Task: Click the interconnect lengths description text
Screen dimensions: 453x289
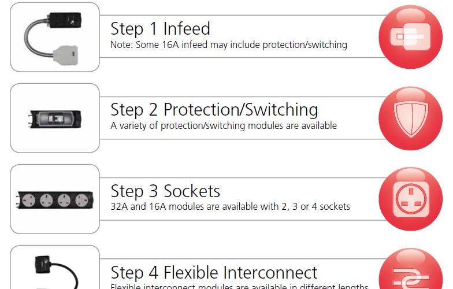Action: click(x=239, y=287)
